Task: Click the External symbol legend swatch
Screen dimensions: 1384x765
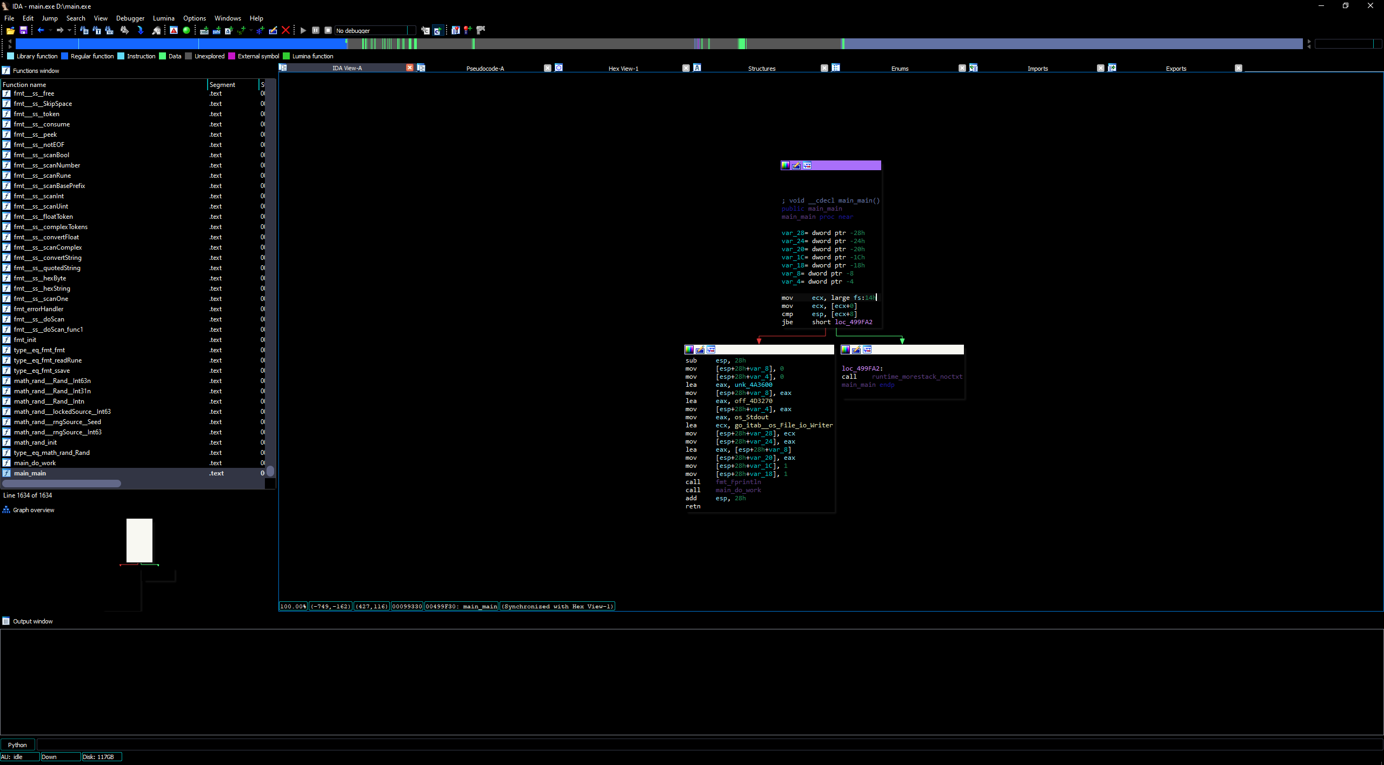Action: pos(231,56)
